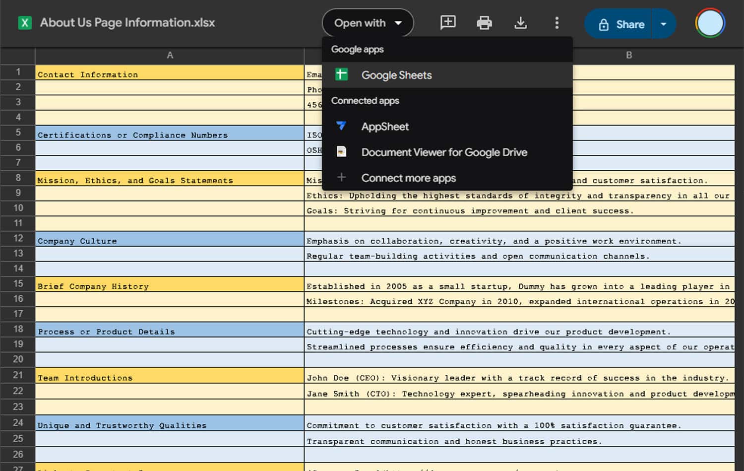The image size is (744, 471).
Task: Click the Excel spreadsheet icon beside the filename
Action: coord(25,22)
